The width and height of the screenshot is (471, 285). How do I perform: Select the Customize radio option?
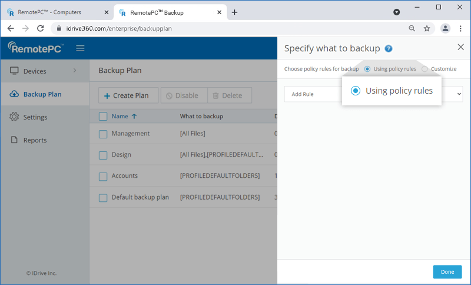[424, 69]
